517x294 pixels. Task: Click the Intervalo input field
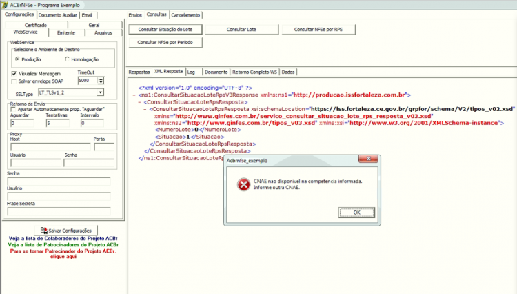[x=92, y=123]
